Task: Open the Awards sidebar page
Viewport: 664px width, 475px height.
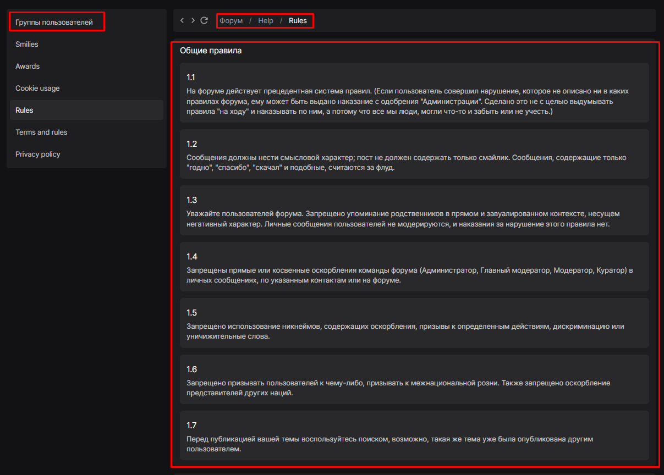Action: (x=28, y=67)
